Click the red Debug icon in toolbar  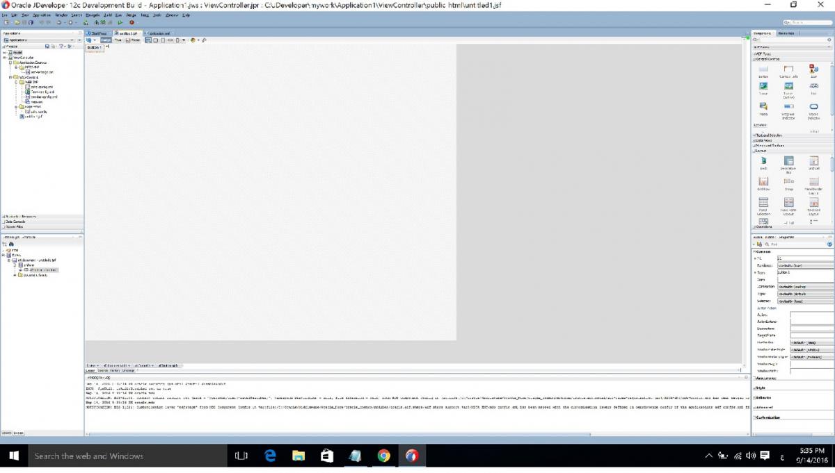point(131,22)
